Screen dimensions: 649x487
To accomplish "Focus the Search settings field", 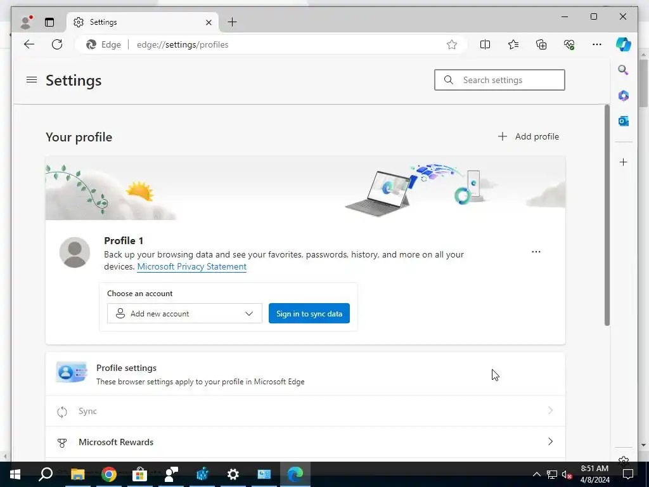I will click(499, 80).
